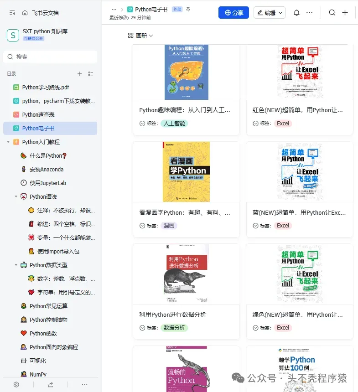Select the pin icon next to the 外部 tag
Screen dimensions: 358x392
(x=188, y=10)
